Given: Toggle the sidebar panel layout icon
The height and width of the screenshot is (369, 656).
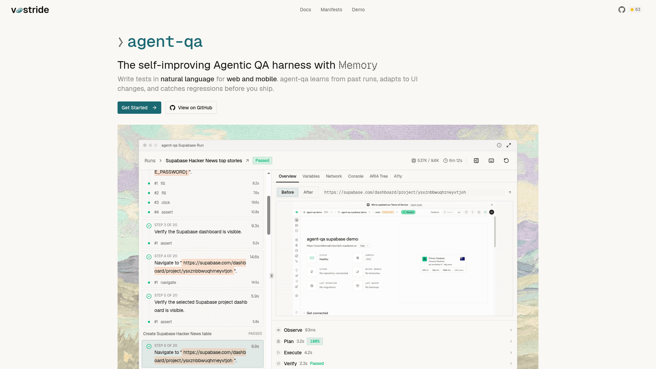Looking at the screenshot, I should click(x=476, y=161).
